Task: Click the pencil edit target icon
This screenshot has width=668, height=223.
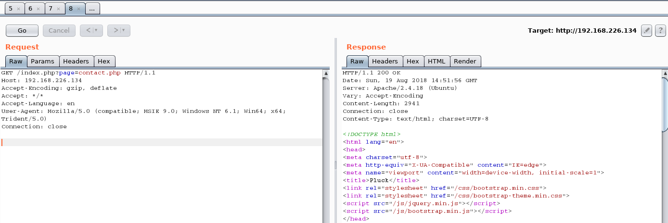Action: point(647,30)
